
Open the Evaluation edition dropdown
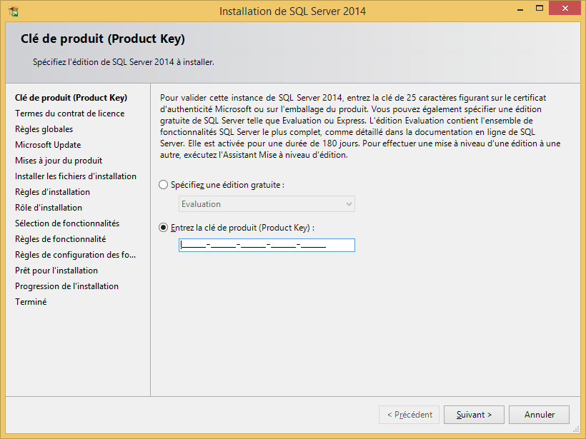pyautogui.click(x=267, y=204)
